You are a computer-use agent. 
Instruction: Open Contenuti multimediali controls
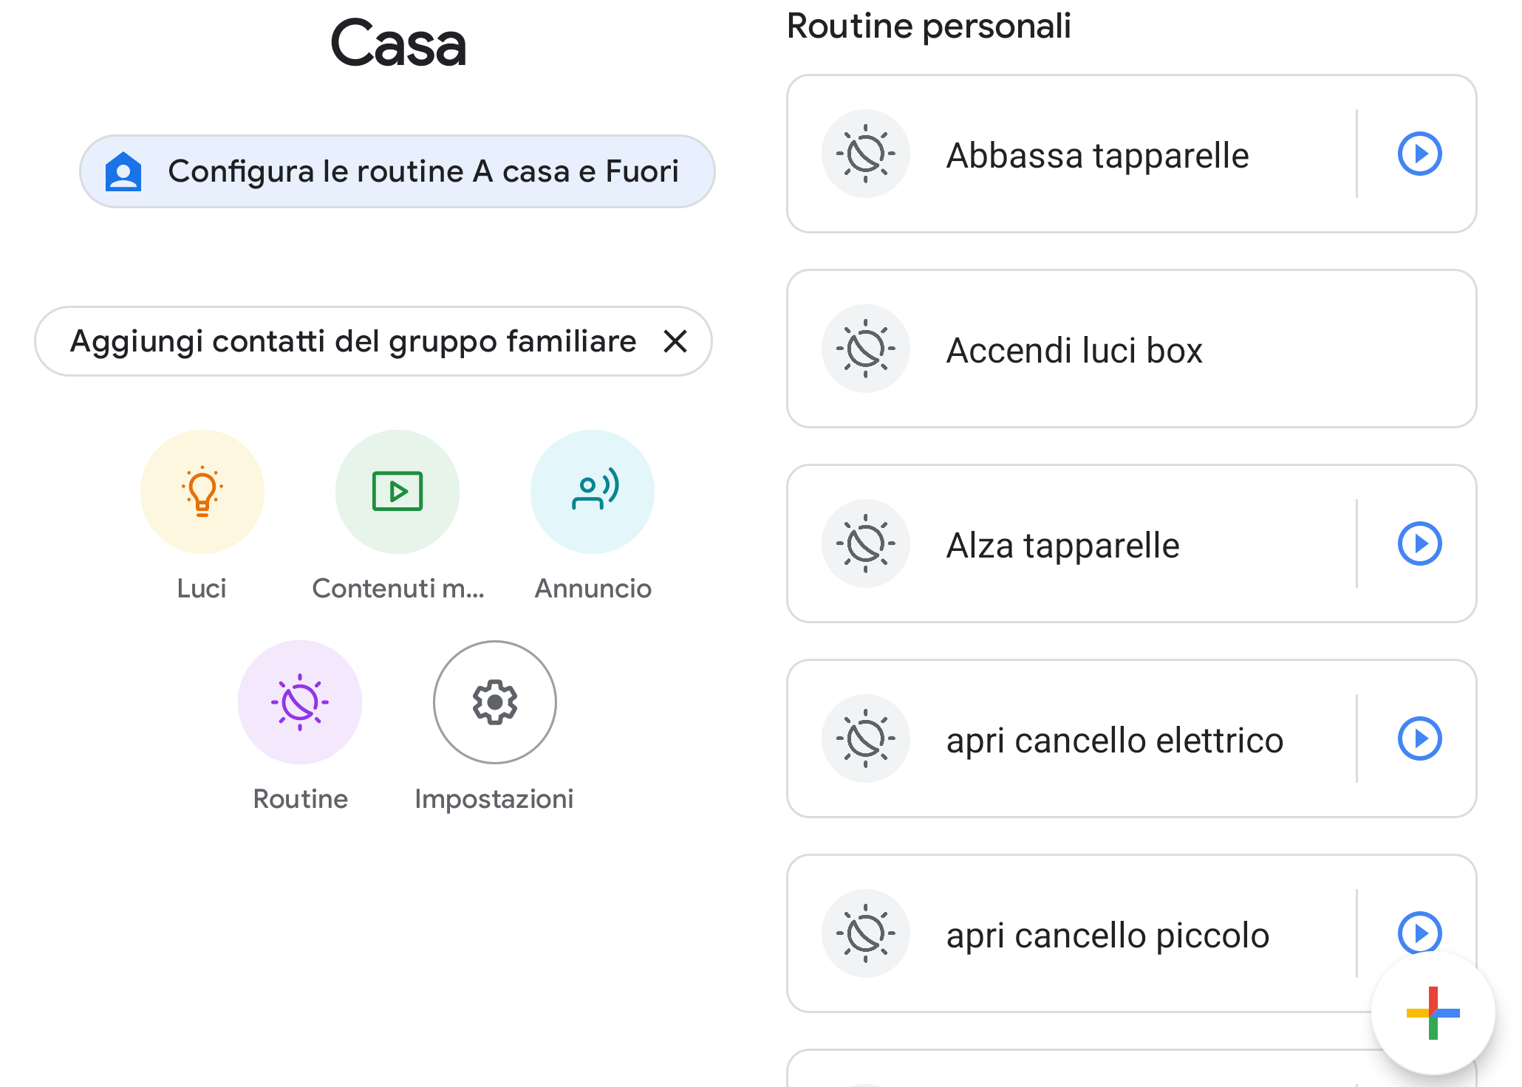[x=397, y=491]
